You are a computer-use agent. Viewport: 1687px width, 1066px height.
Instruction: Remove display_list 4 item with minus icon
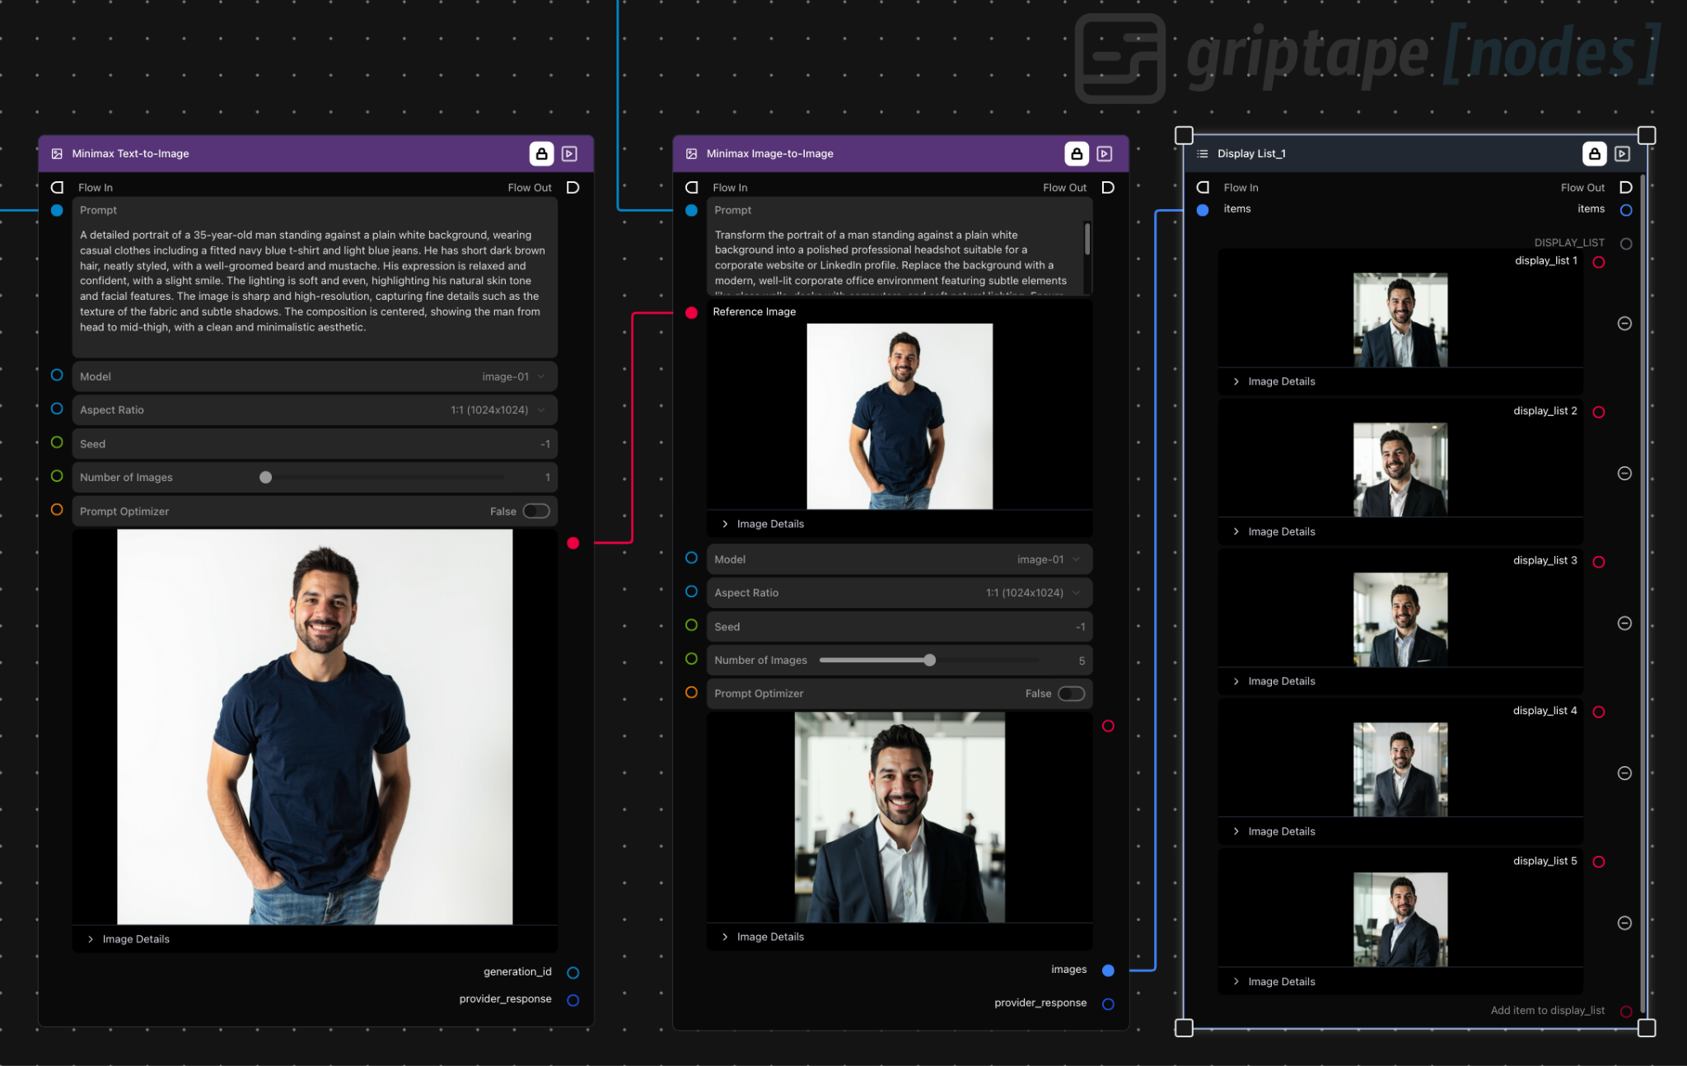point(1624,774)
